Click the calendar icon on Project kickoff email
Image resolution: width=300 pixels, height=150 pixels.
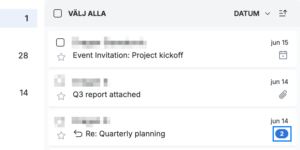(283, 55)
